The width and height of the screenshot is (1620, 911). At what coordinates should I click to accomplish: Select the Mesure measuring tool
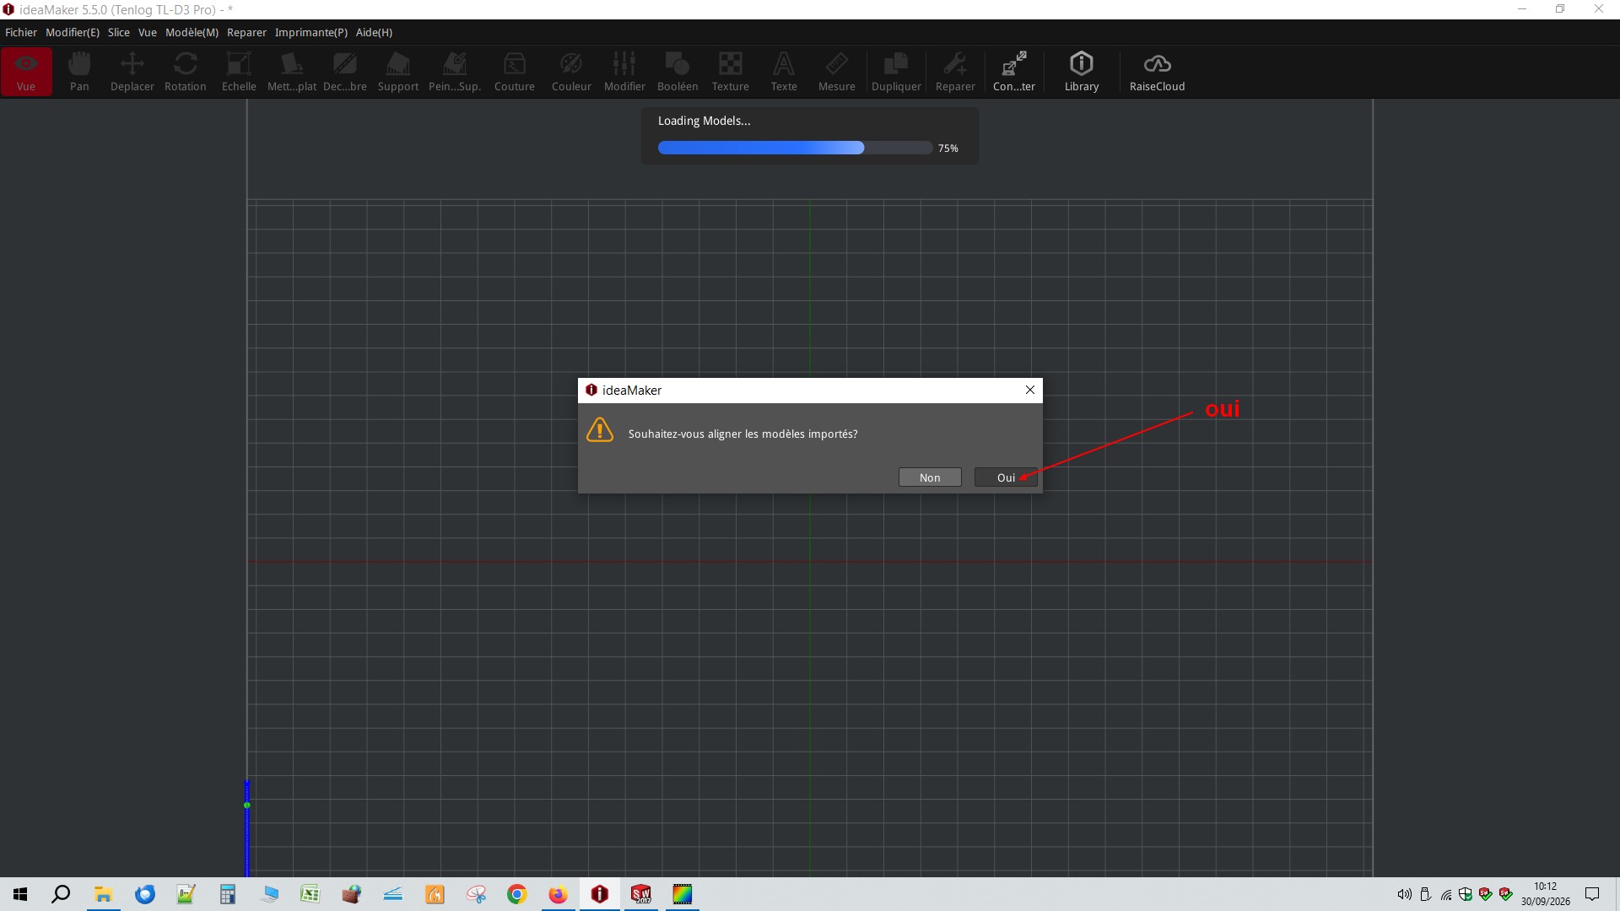[x=837, y=72]
